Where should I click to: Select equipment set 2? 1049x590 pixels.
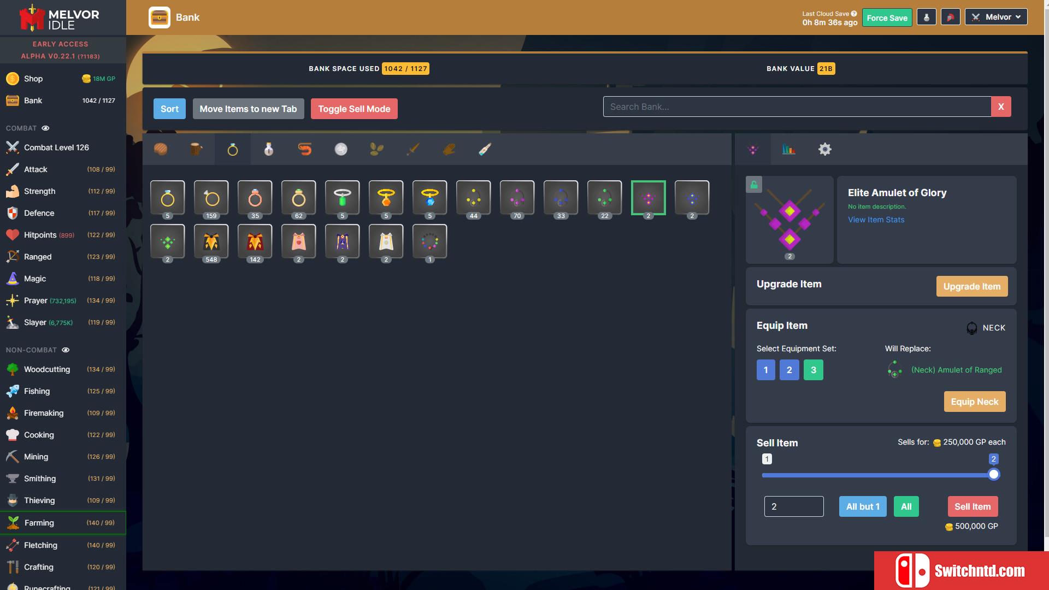pyautogui.click(x=789, y=370)
